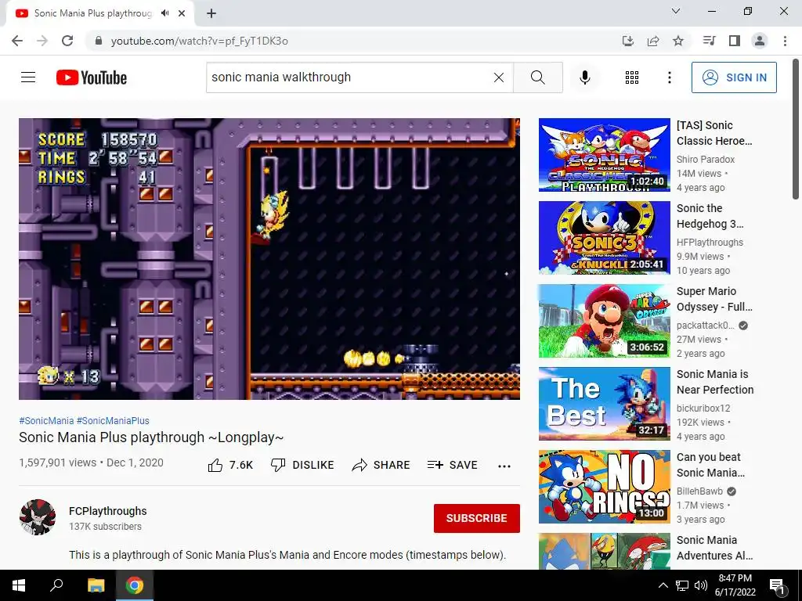
Task: Open the Sonic Mania Adventures thumbnail
Action: [605, 551]
